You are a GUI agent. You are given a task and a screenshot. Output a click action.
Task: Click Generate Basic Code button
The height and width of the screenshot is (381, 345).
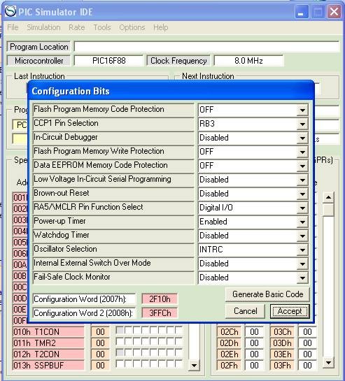(x=267, y=294)
